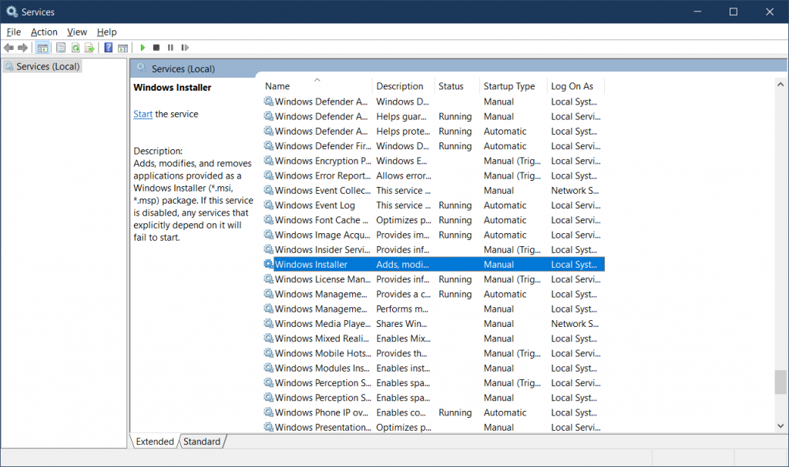789x467 pixels.
Task: Click the Stop Service toolbar icon
Action: point(156,48)
